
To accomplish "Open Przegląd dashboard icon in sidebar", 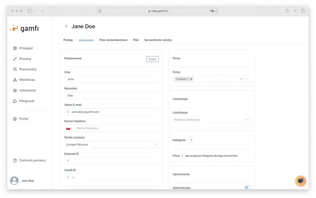I will click(x=15, y=48).
